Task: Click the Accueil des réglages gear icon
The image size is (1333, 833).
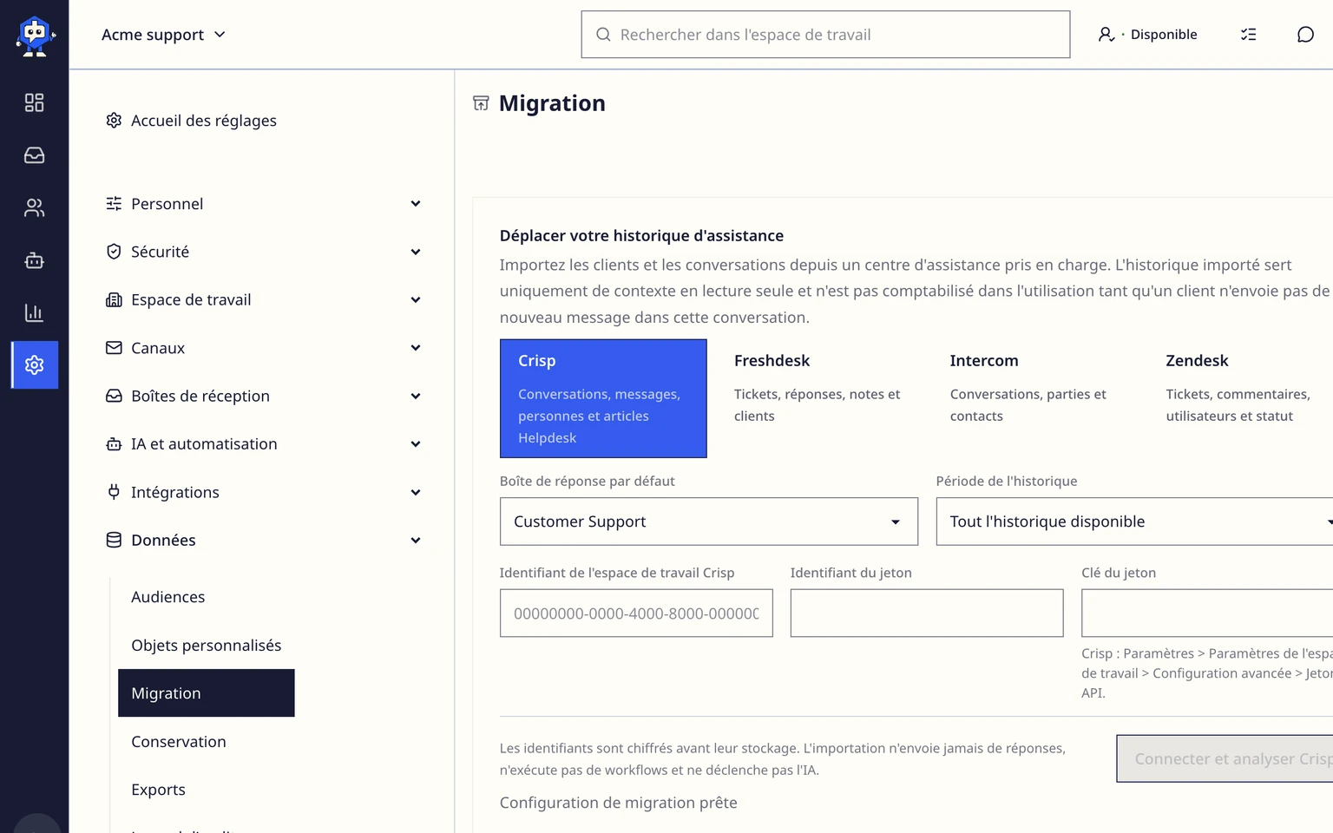Action: point(114,120)
